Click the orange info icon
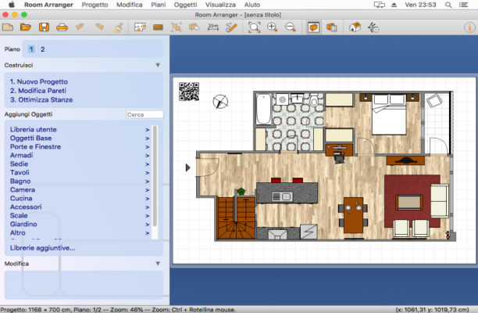Viewport: 478px width, 313px height. 469,27
